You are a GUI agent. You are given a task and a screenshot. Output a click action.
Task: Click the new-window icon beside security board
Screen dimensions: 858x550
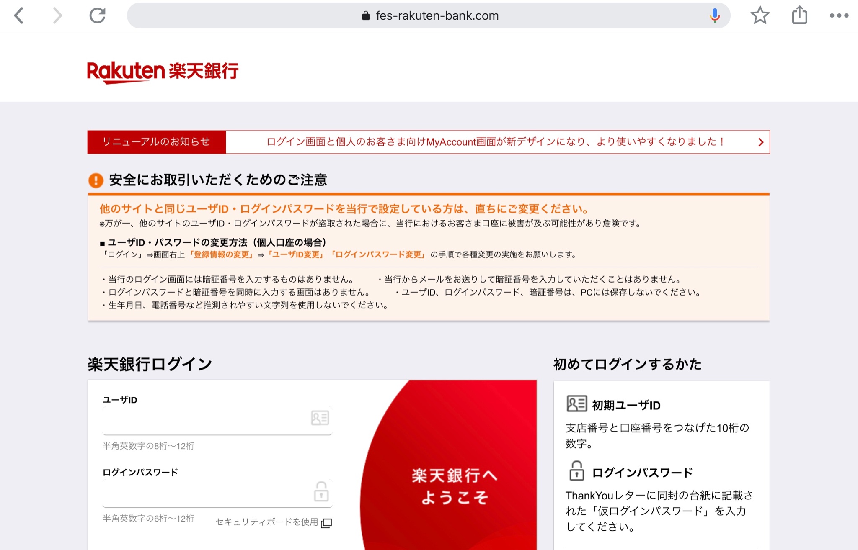pyautogui.click(x=326, y=523)
